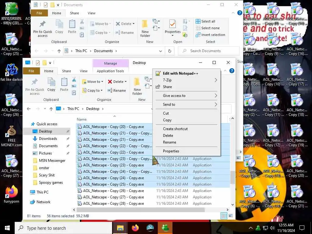Click the refresh button in Documents address bar
312x234 pixels.
coord(169,51)
